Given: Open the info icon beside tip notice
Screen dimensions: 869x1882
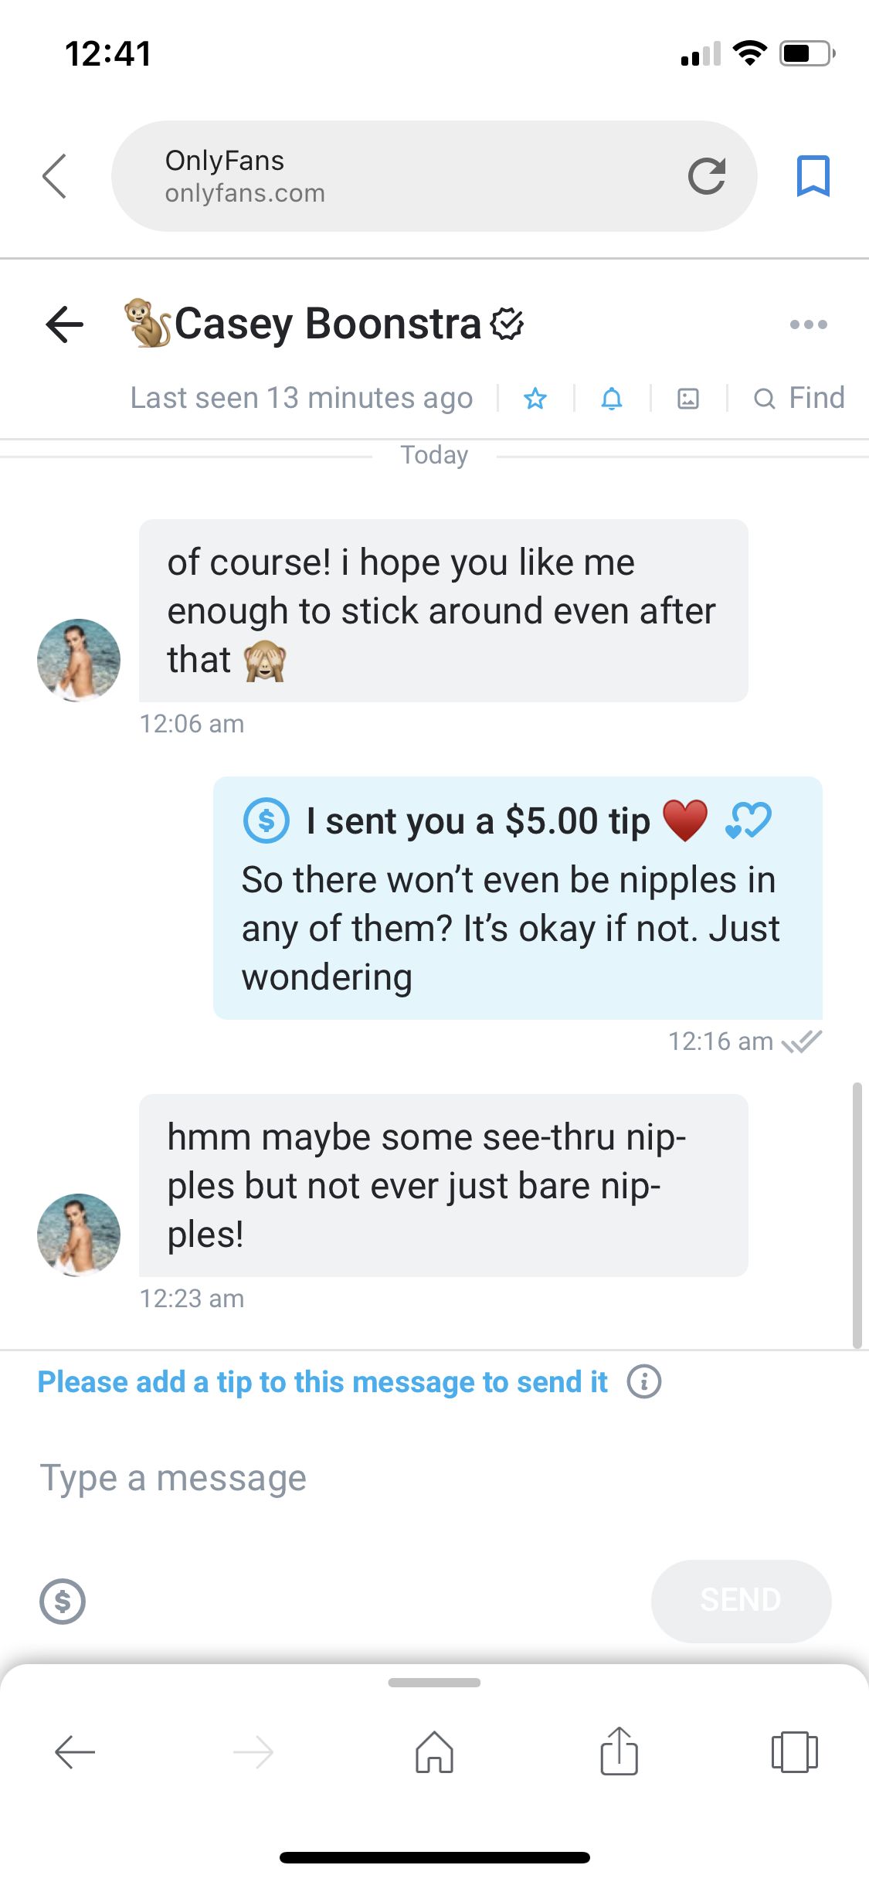Looking at the screenshot, I should (x=643, y=1381).
